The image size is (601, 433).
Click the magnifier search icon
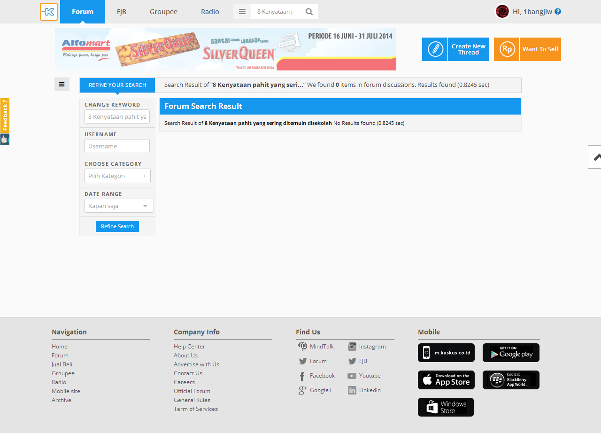coord(309,12)
